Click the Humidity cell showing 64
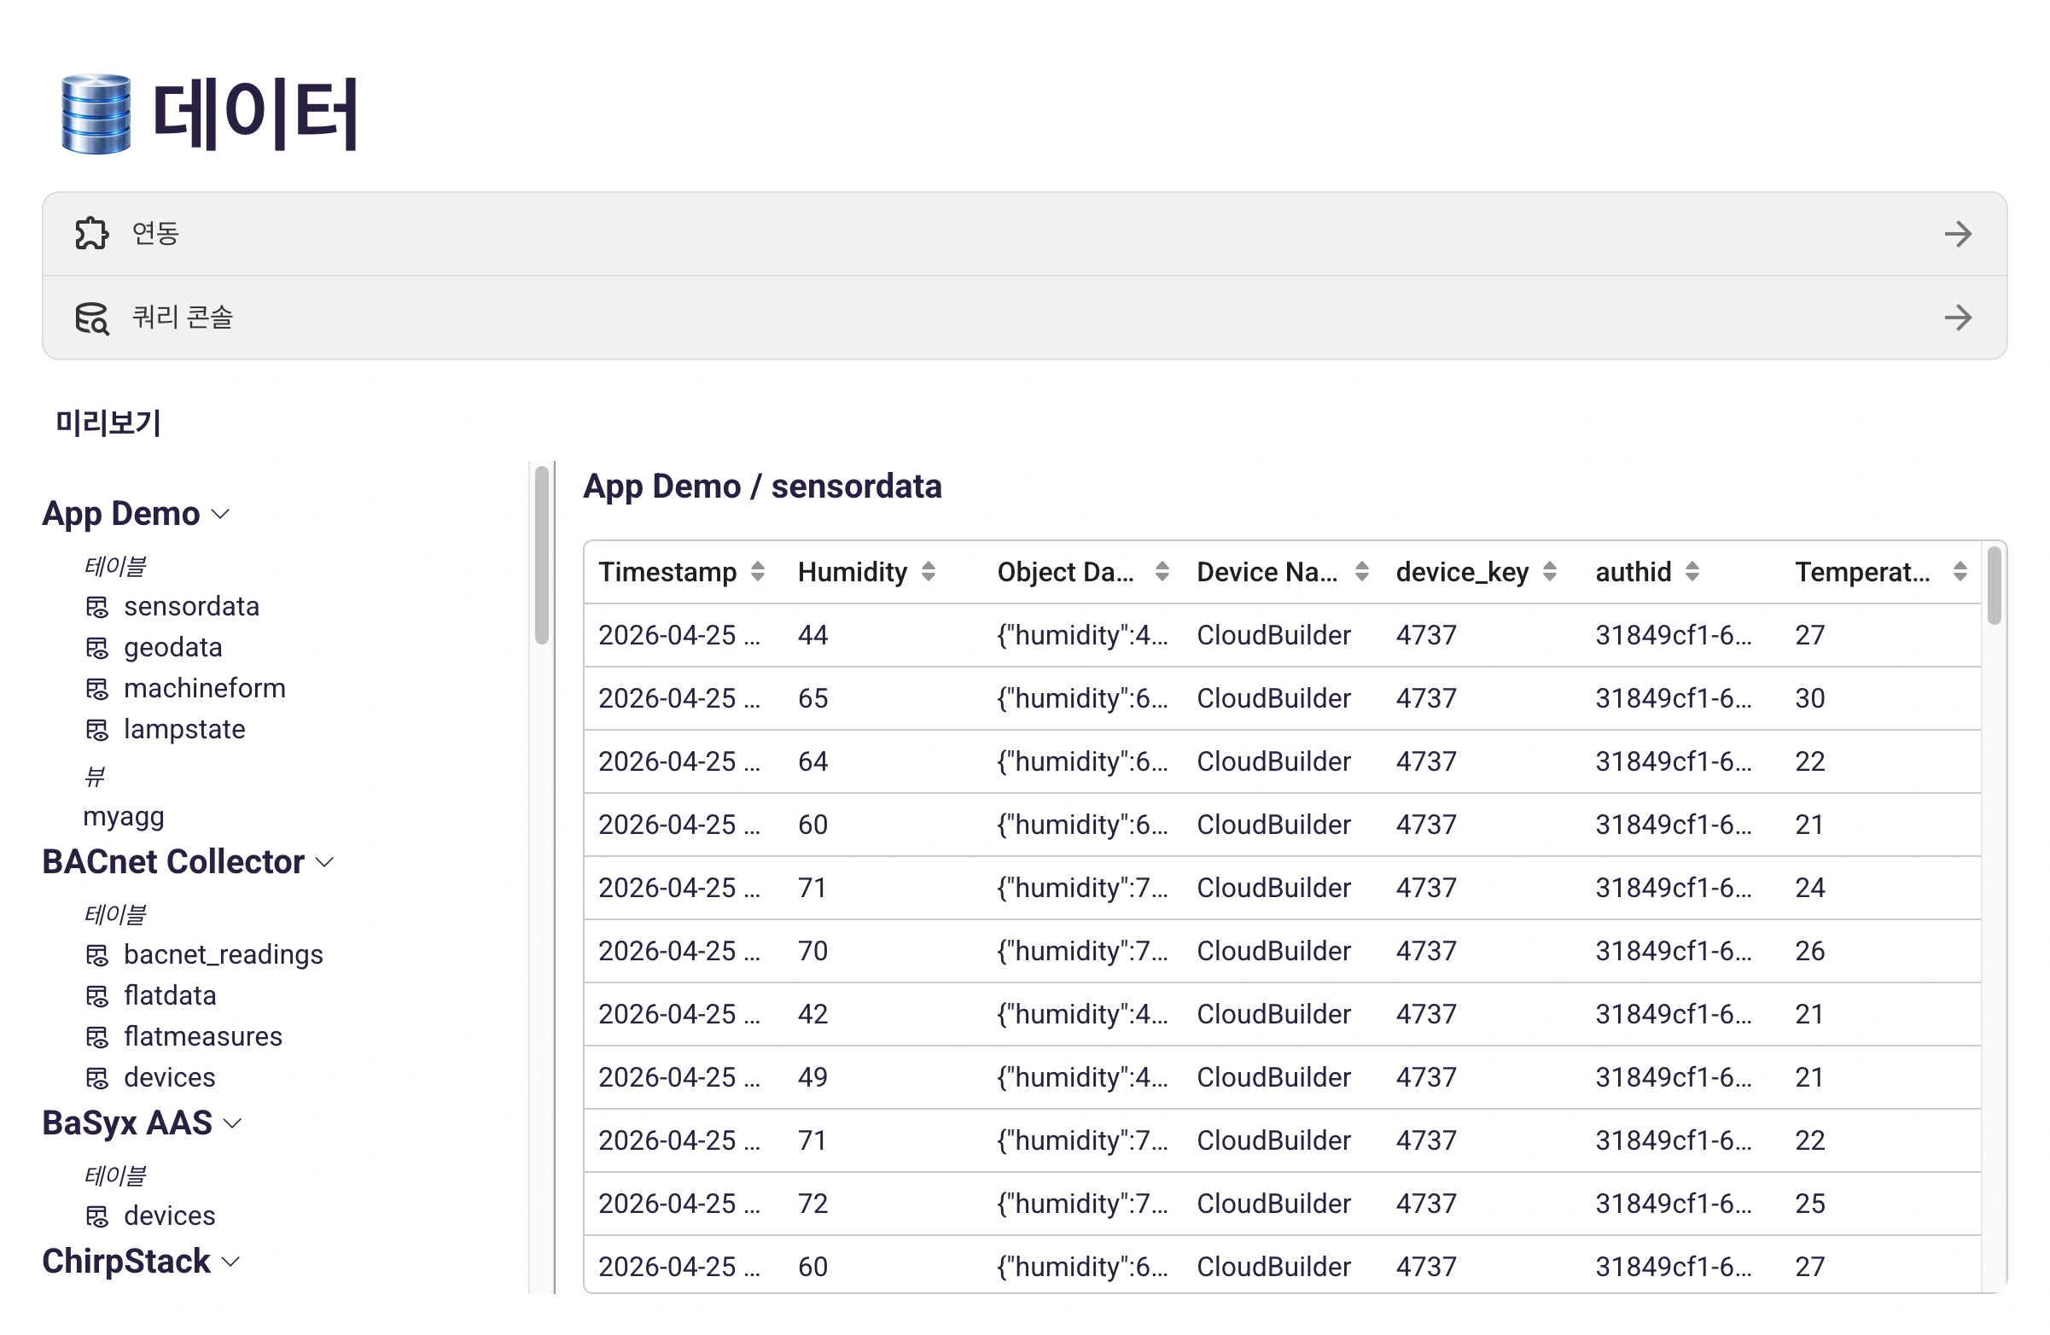Image resolution: width=2050 pixels, height=1335 pixels. 812,762
